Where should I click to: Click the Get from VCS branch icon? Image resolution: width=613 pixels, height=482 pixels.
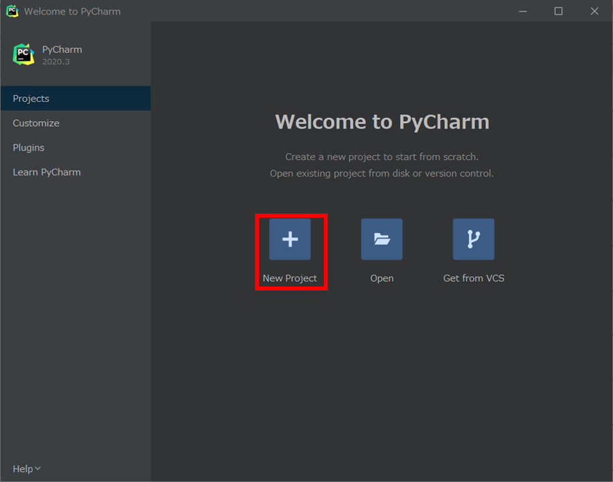[x=473, y=239]
